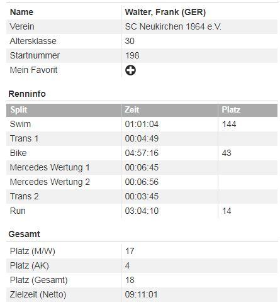The image size is (280, 305).
Task: Click the Zeit column header
Action: pos(132,109)
